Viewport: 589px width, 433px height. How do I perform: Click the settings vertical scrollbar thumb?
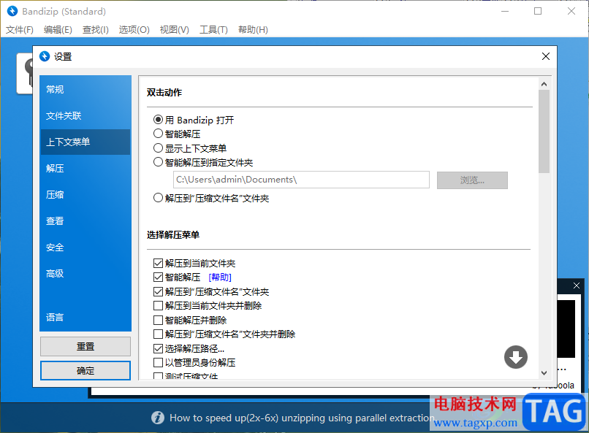click(544, 131)
